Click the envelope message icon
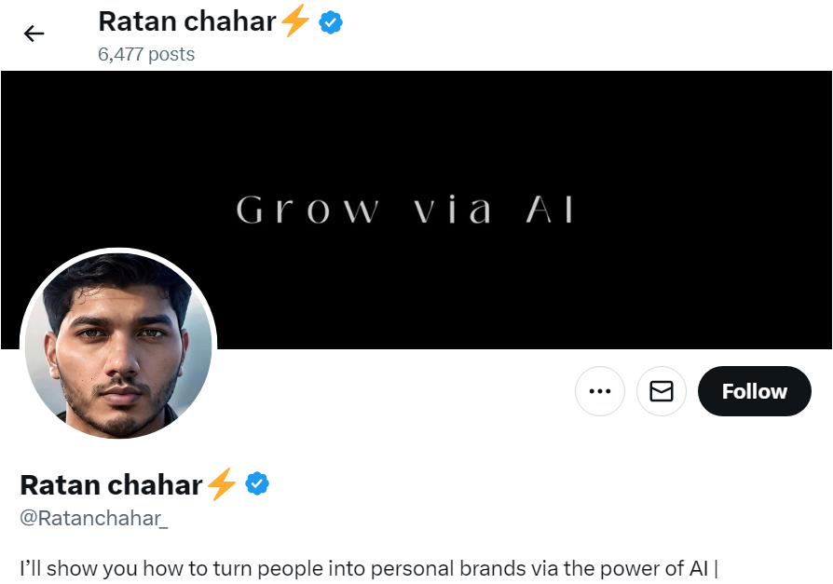Viewport: 833px width, 584px height. [x=662, y=391]
